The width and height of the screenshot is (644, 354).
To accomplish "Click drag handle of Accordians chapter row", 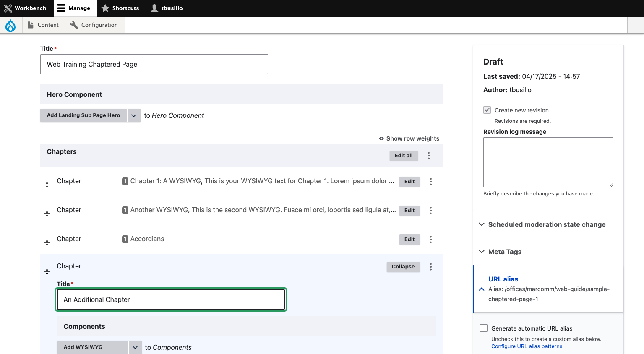I will coord(47,242).
